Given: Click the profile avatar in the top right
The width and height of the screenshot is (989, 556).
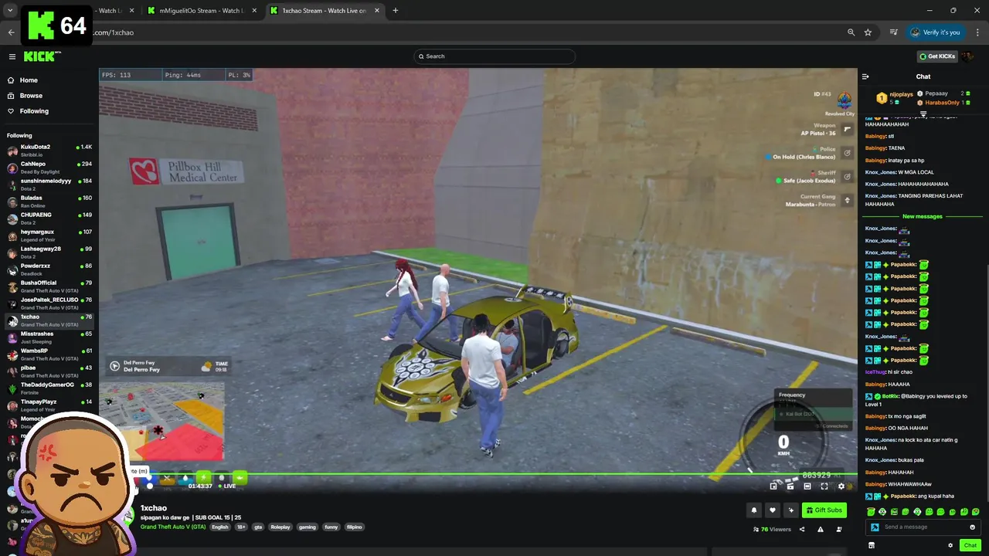Looking at the screenshot, I should (967, 56).
